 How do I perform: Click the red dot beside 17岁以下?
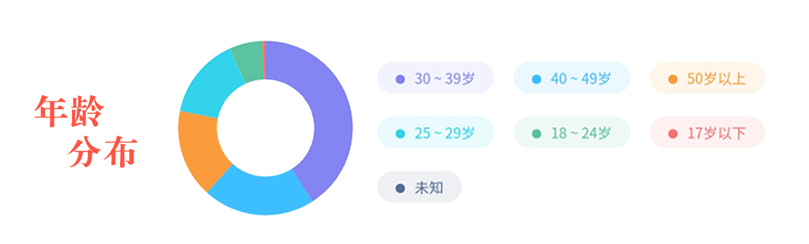(673, 134)
